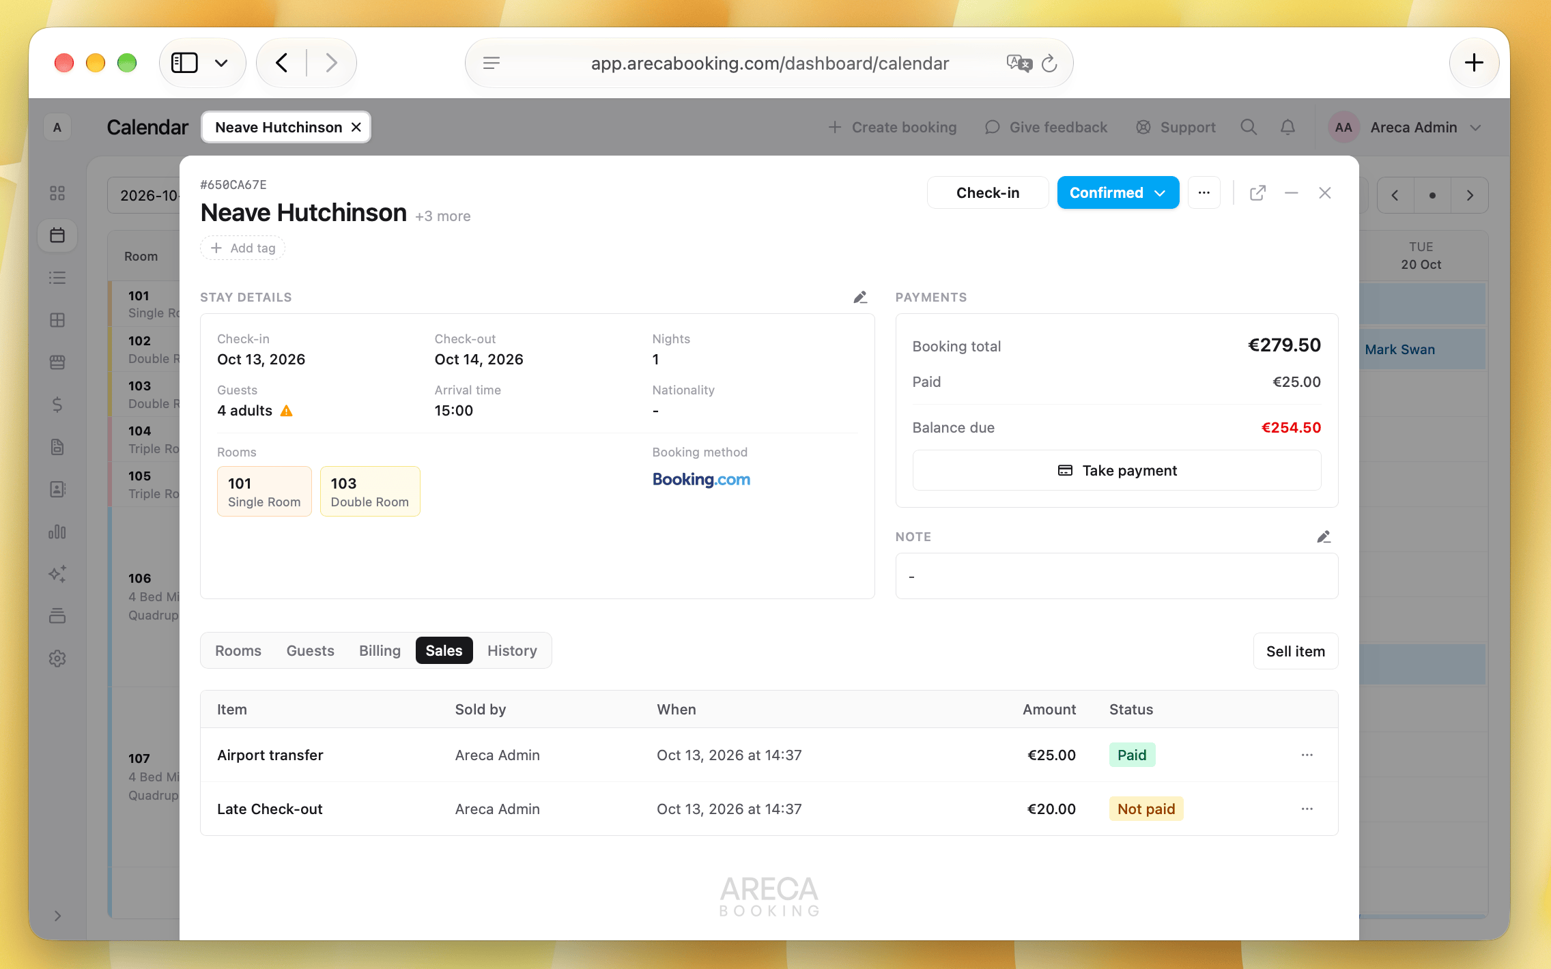Switch to the Rooms tab

pyautogui.click(x=238, y=651)
